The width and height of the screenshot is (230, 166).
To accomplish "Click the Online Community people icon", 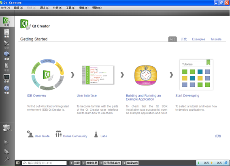I will [x=59, y=134].
